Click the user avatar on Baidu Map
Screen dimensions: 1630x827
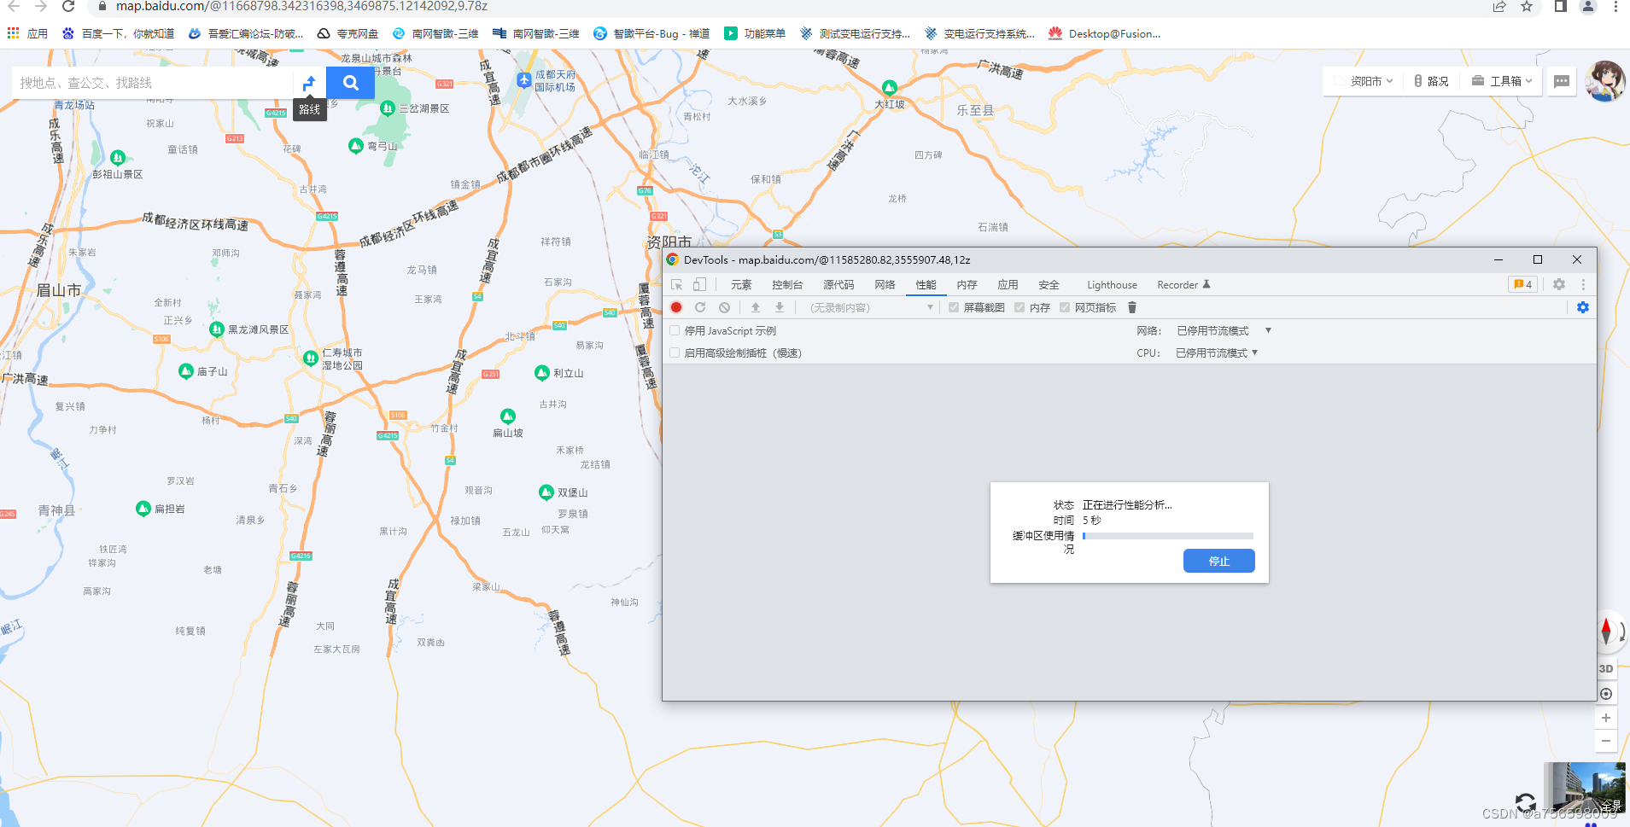(x=1605, y=81)
